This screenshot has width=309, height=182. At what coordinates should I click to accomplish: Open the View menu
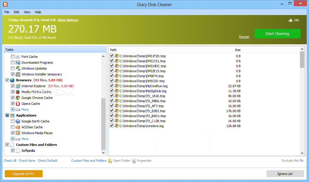tap(27, 12)
